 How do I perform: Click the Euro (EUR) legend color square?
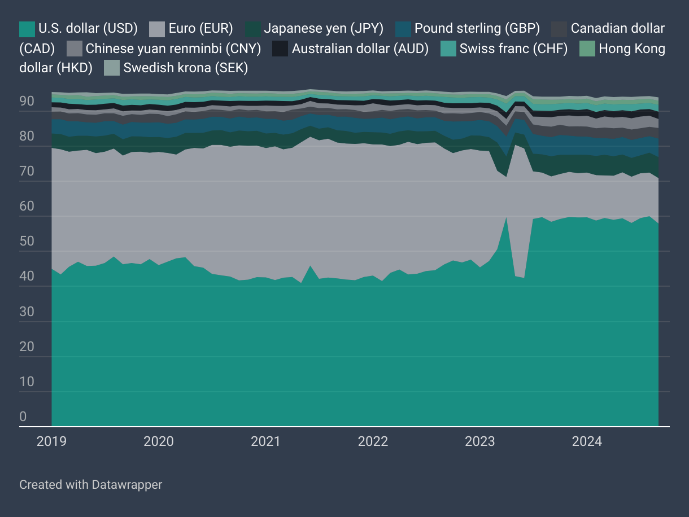(x=158, y=29)
